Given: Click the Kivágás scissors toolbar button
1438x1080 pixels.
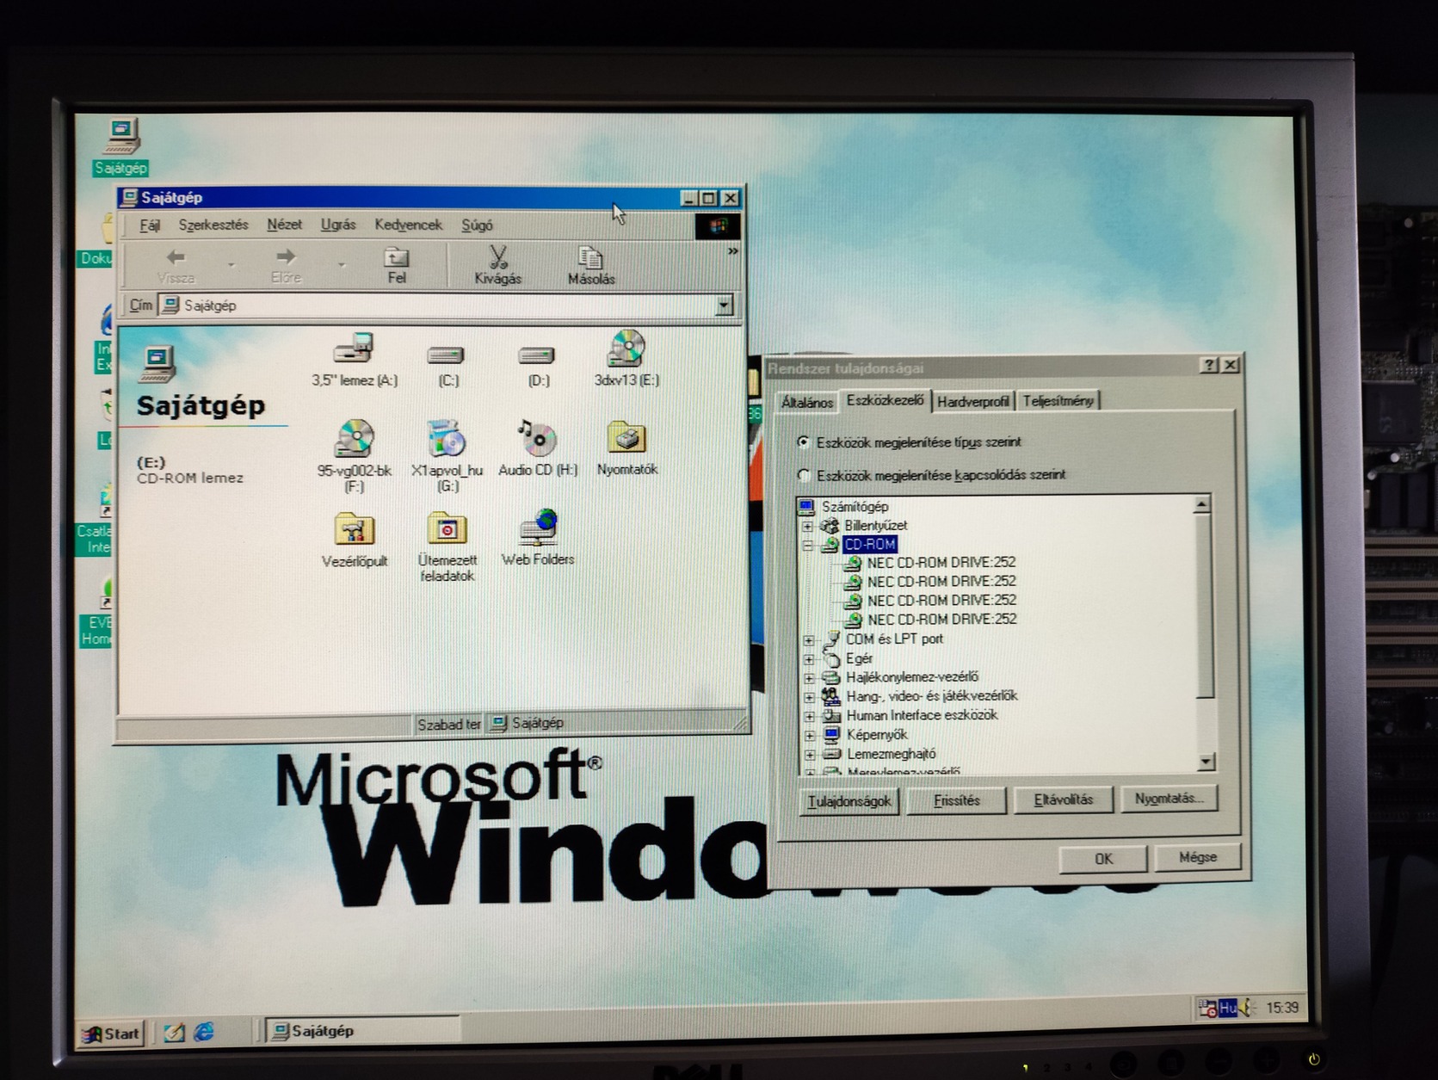Looking at the screenshot, I should (x=497, y=266).
